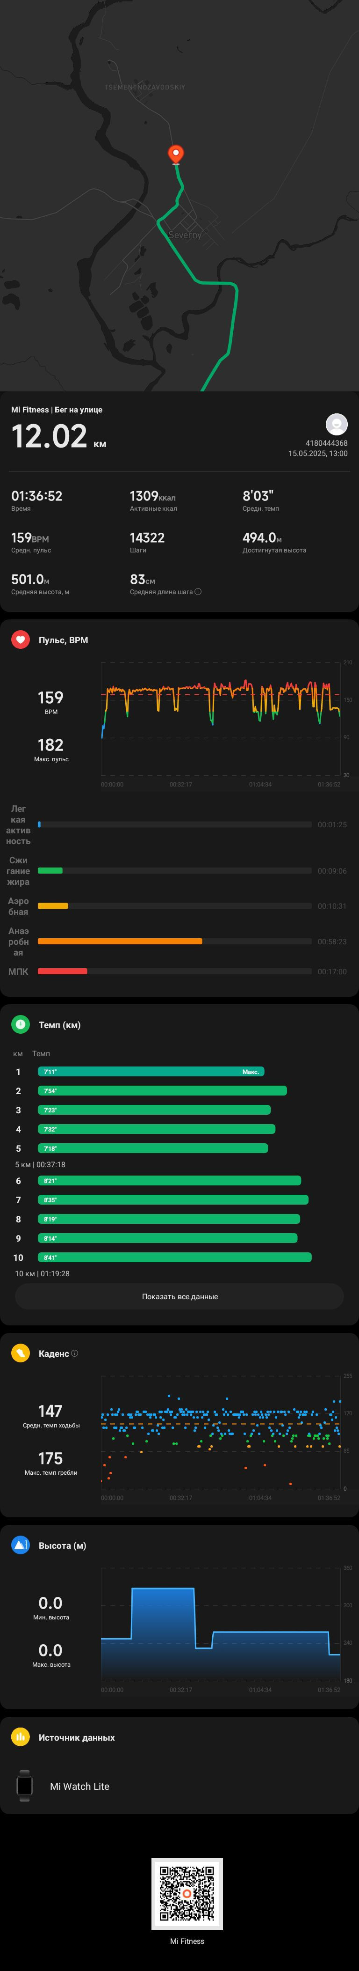Select the kilometer 1 pace bar
Image resolution: width=359 pixels, height=1971 pixels.
click(151, 1072)
